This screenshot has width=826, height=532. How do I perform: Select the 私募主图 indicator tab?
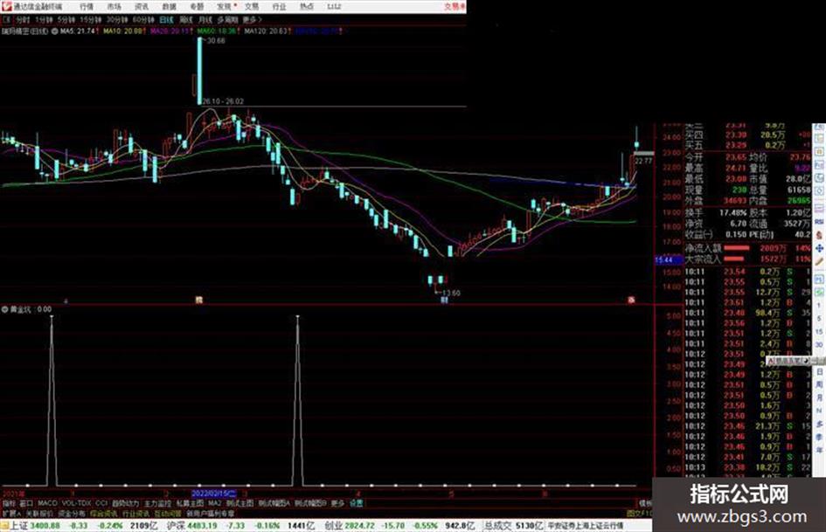(x=190, y=503)
